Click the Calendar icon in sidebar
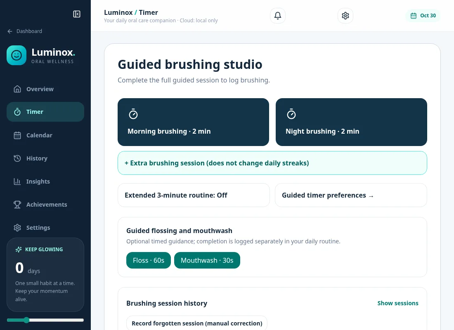 [17, 135]
